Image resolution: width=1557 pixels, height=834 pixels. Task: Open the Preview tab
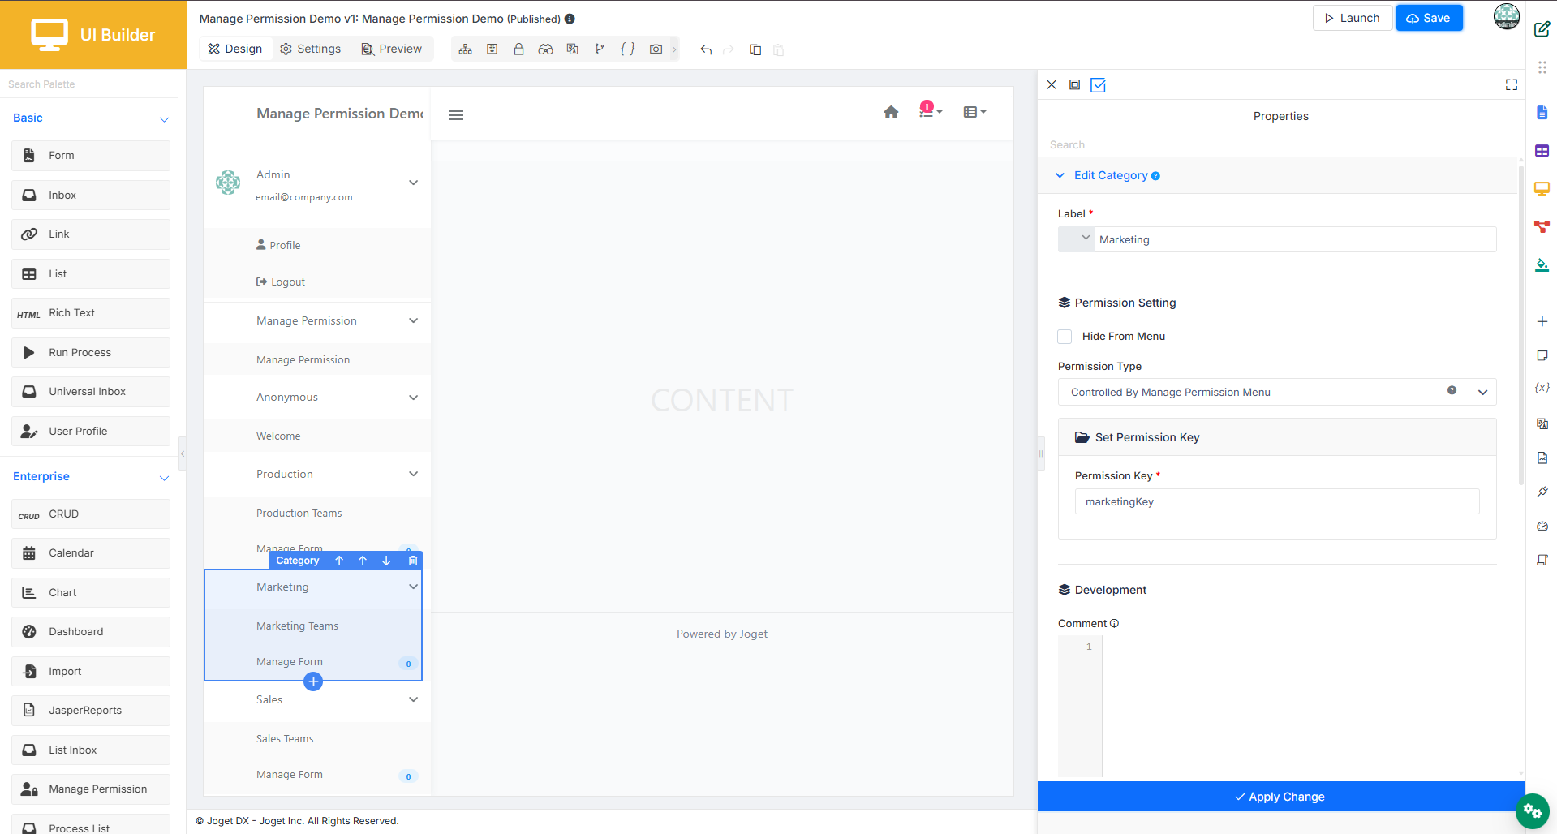[x=392, y=49]
